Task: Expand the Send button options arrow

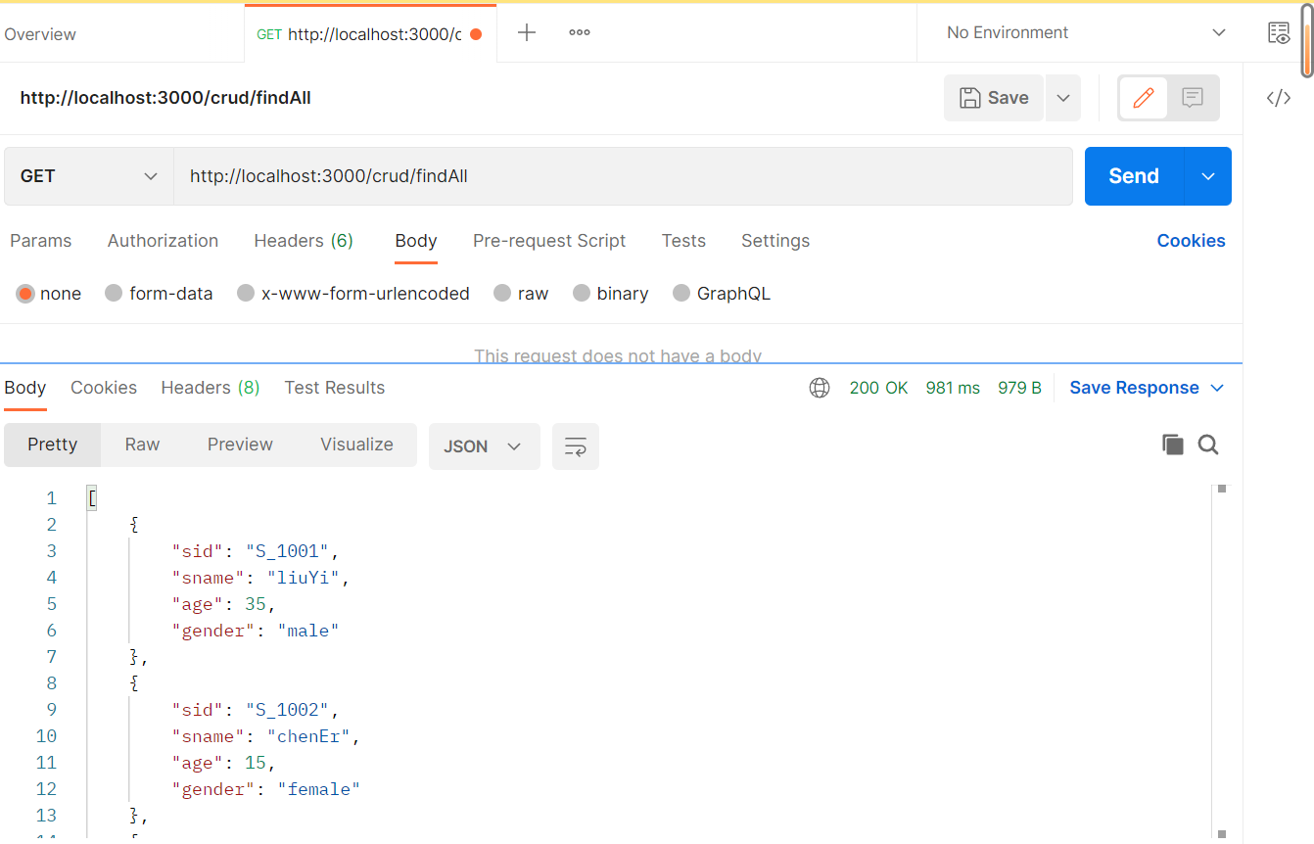Action: click(x=1208, y=176)
